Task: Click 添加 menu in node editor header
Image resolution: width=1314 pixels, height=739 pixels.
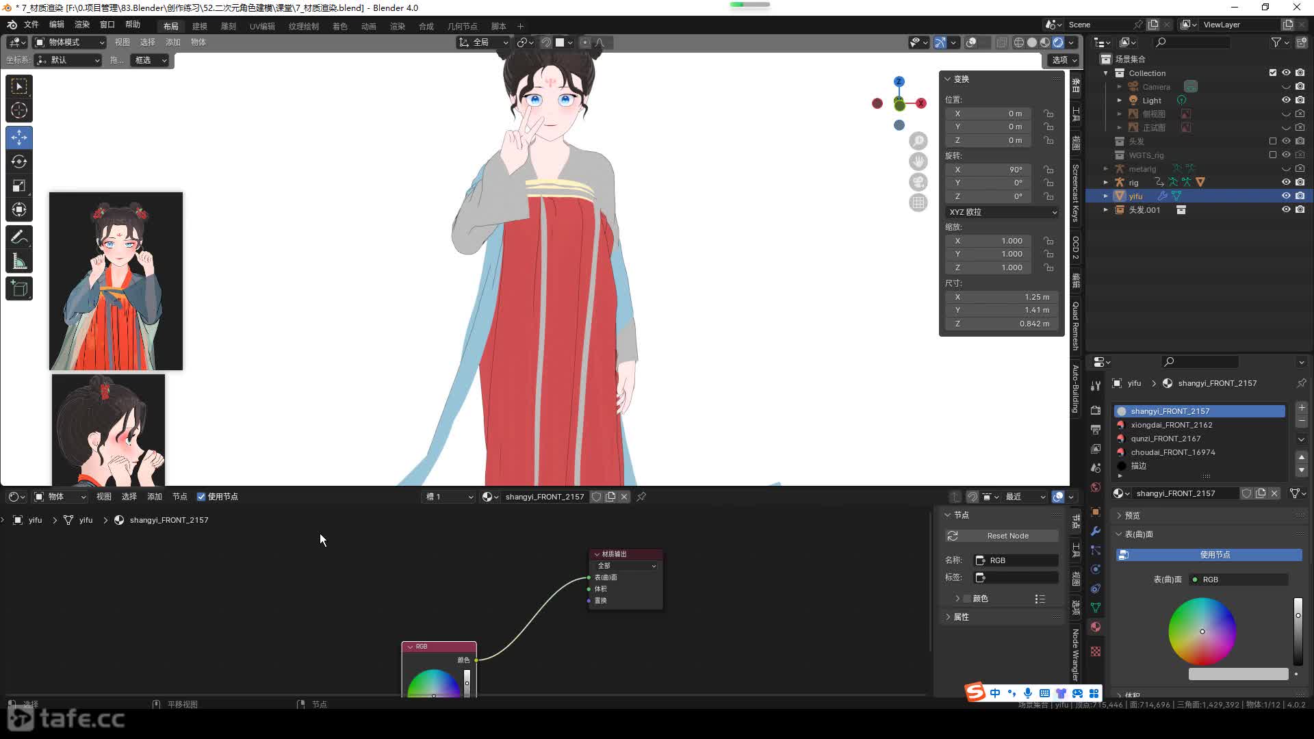Action: coord(155,497)
